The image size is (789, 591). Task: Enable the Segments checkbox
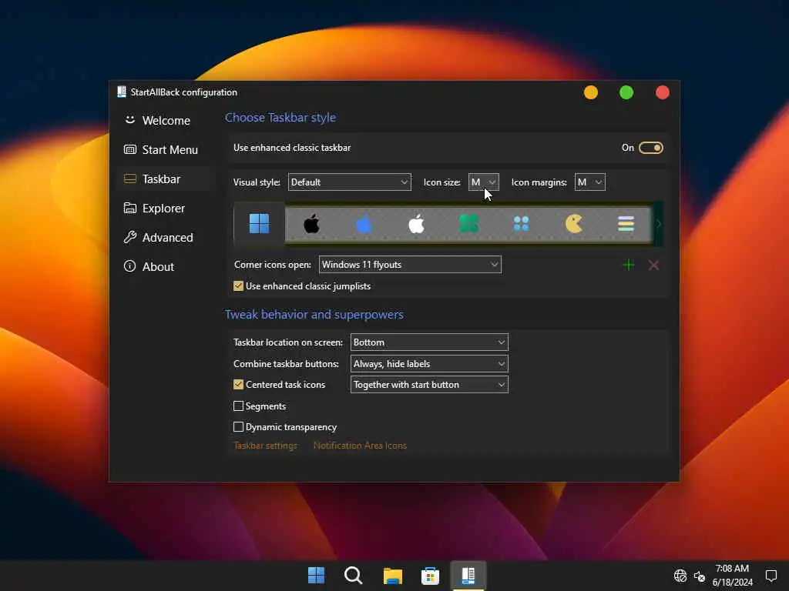(239, 406)
